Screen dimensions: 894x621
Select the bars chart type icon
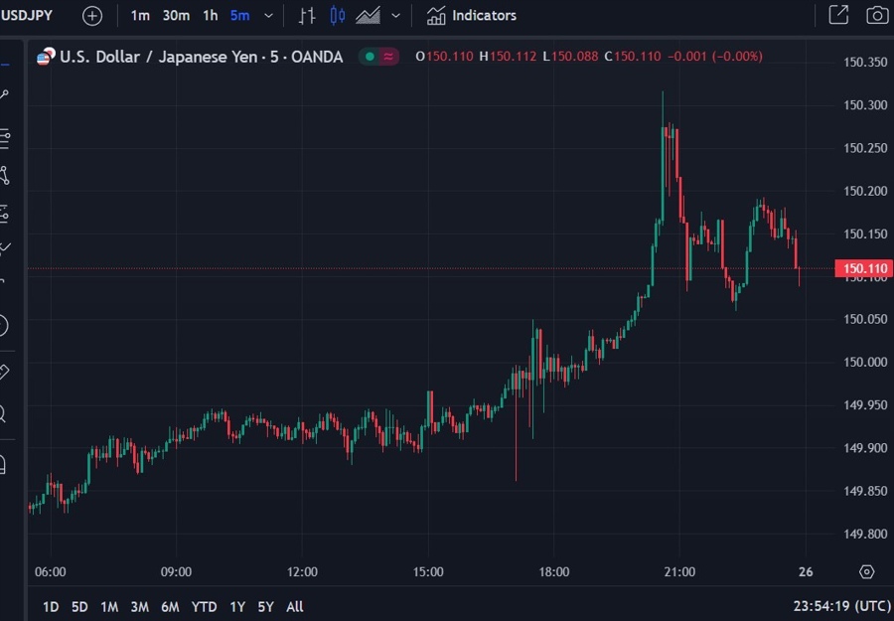pyautogui.click(x=307, y=16)
